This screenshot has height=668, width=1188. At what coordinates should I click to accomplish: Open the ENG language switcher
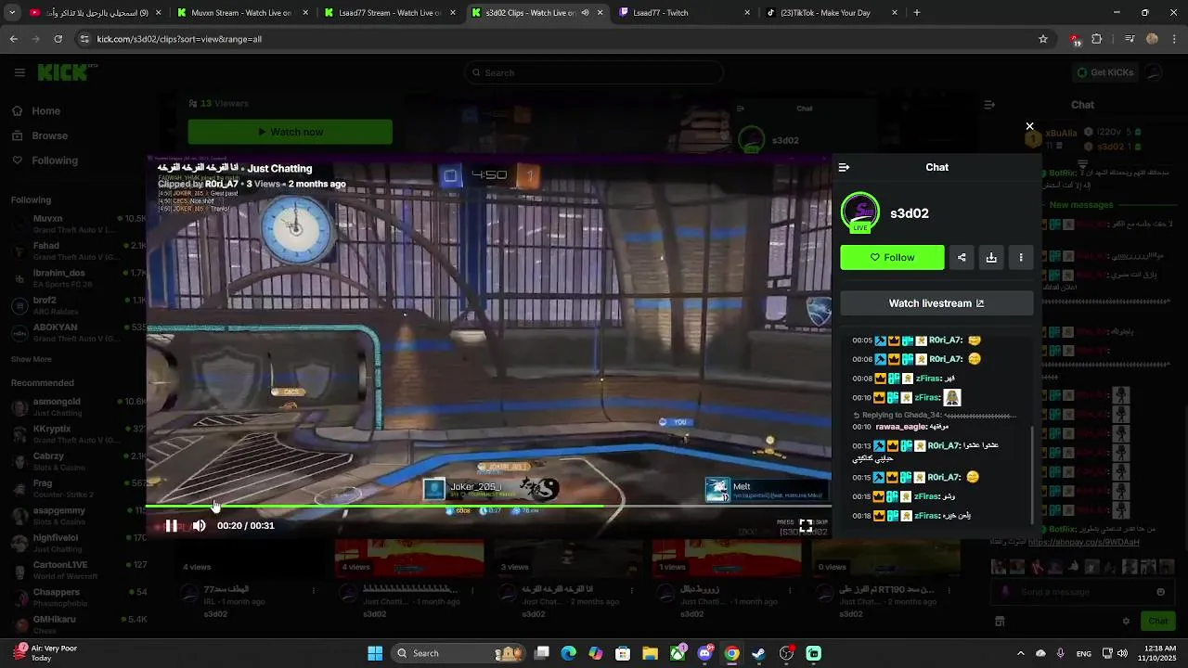click(1084, 653)
